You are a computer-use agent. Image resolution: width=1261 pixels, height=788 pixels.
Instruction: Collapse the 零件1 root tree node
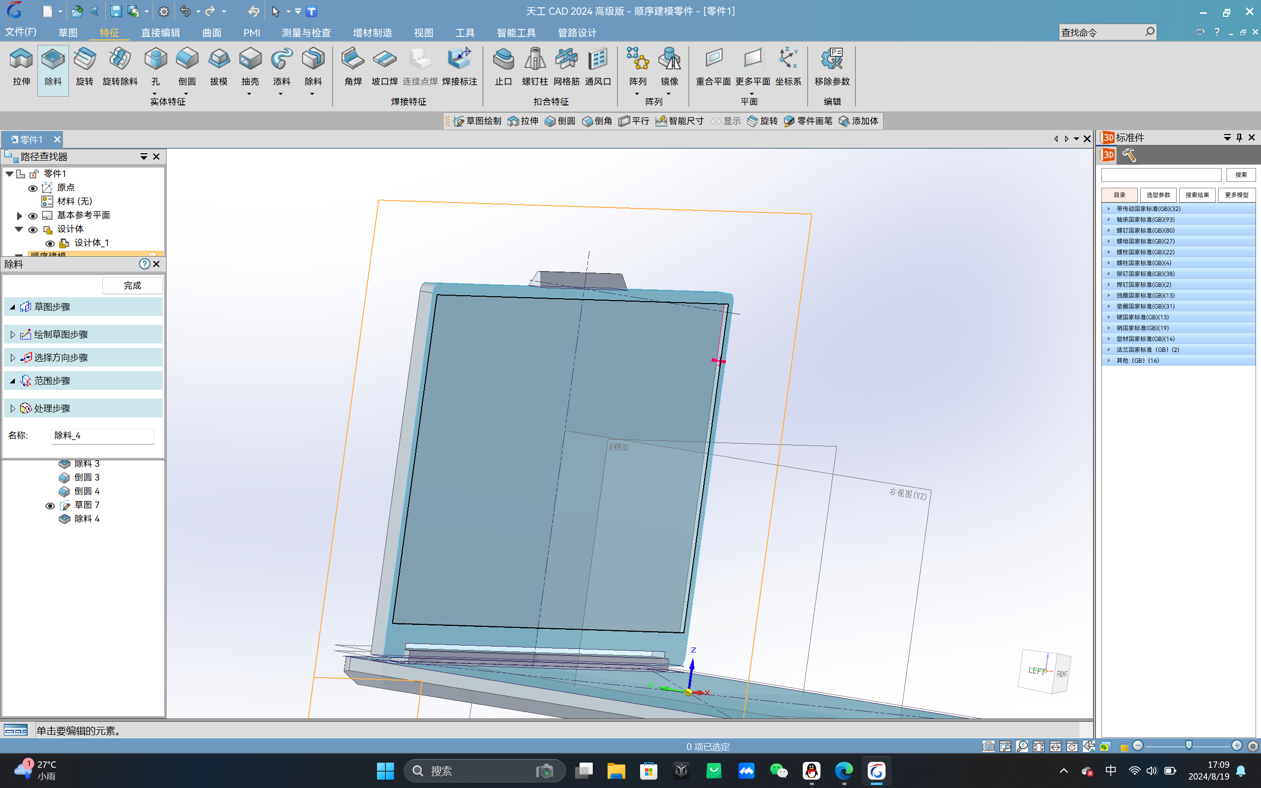pos(9,173)
